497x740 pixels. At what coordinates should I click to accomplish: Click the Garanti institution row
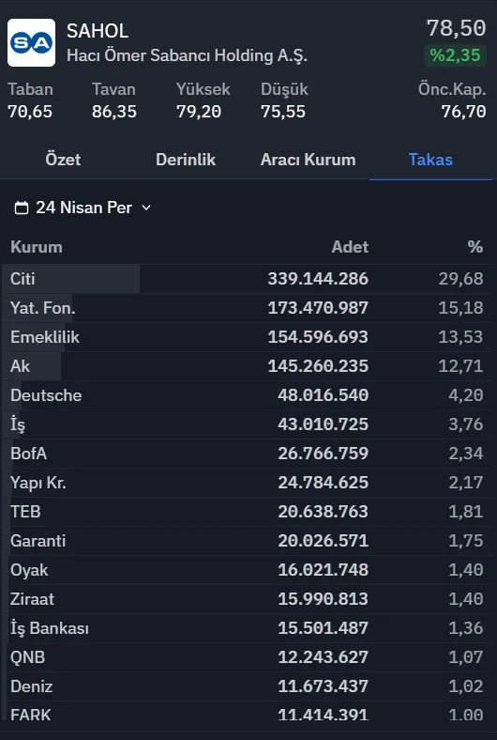(x=247, y=541)
